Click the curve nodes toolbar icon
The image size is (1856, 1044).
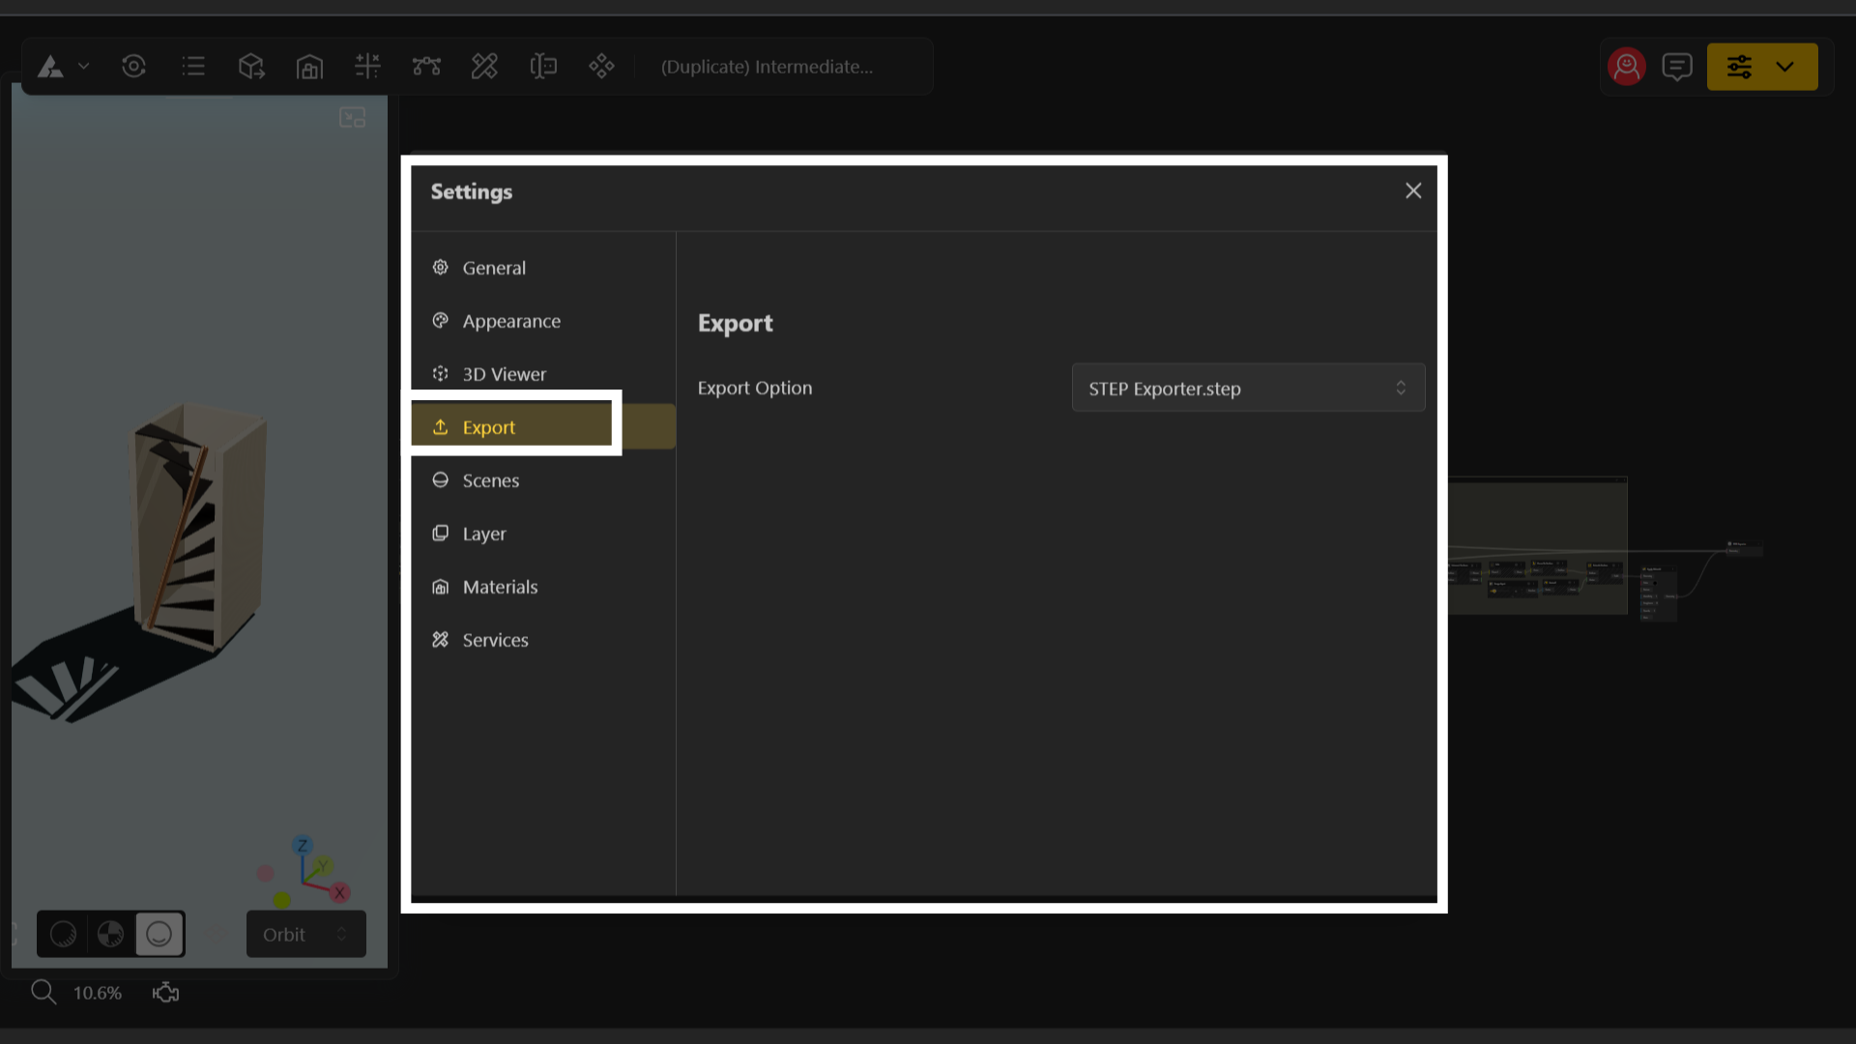click(426, 67)
